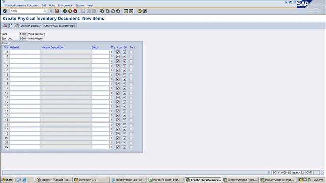Click the status bar system info icon

[x=289, y=173]
